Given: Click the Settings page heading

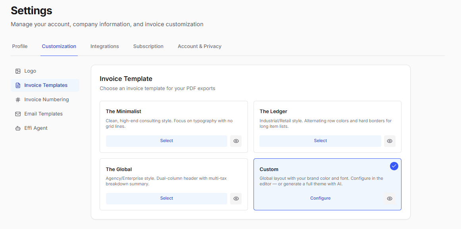Looking at the screenshot, I should [x=31, y=11].
